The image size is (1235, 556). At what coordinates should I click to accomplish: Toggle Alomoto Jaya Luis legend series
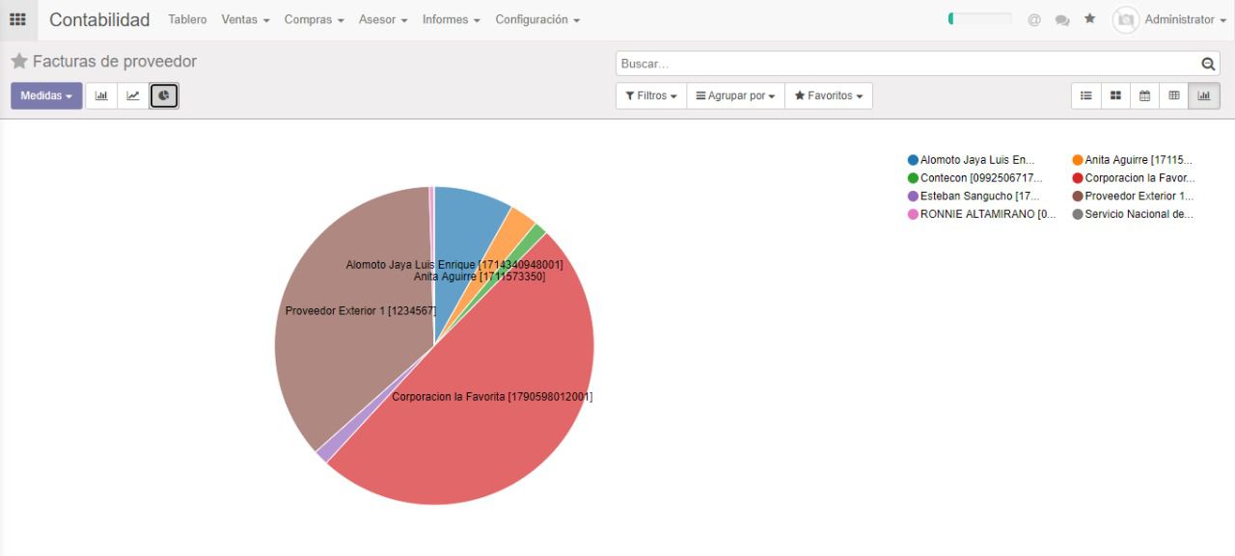[x=972, y=160]
